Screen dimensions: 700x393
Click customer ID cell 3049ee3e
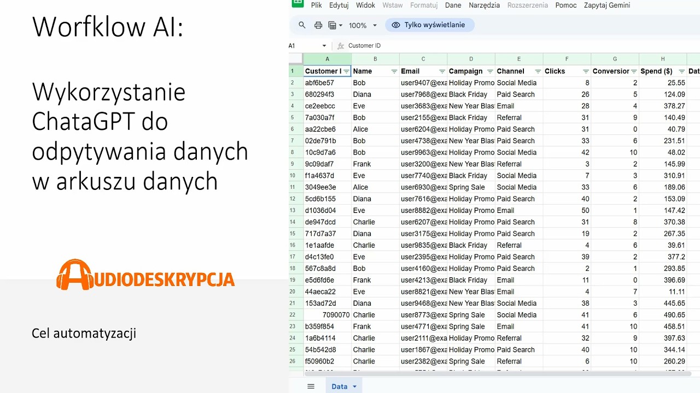click(x=327, y=187)
